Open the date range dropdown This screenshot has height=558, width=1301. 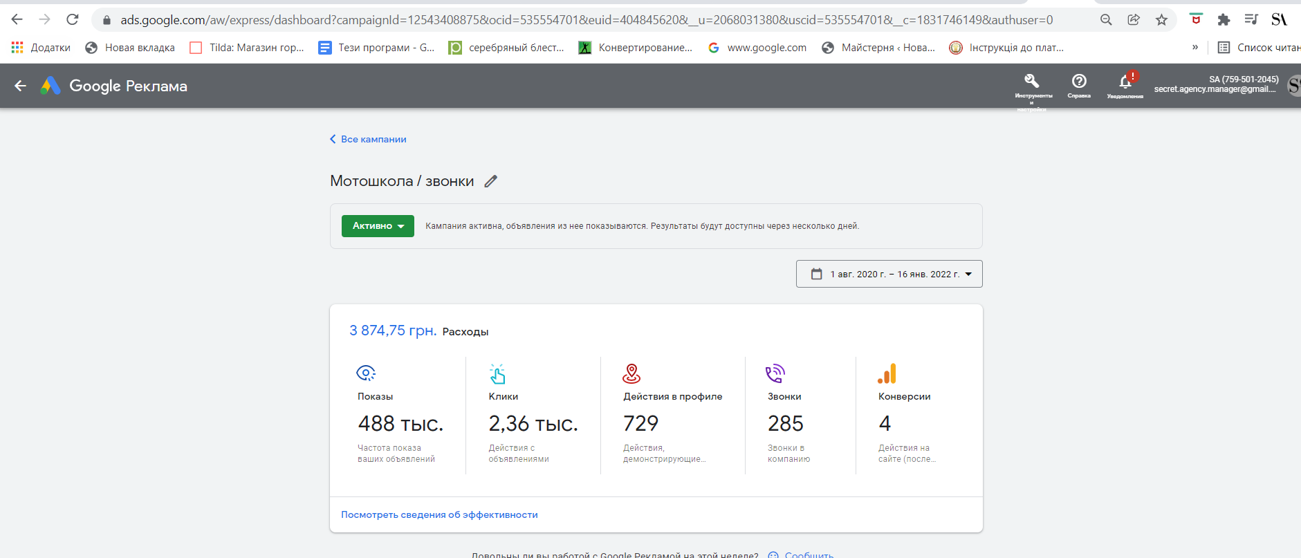(889, 274)
